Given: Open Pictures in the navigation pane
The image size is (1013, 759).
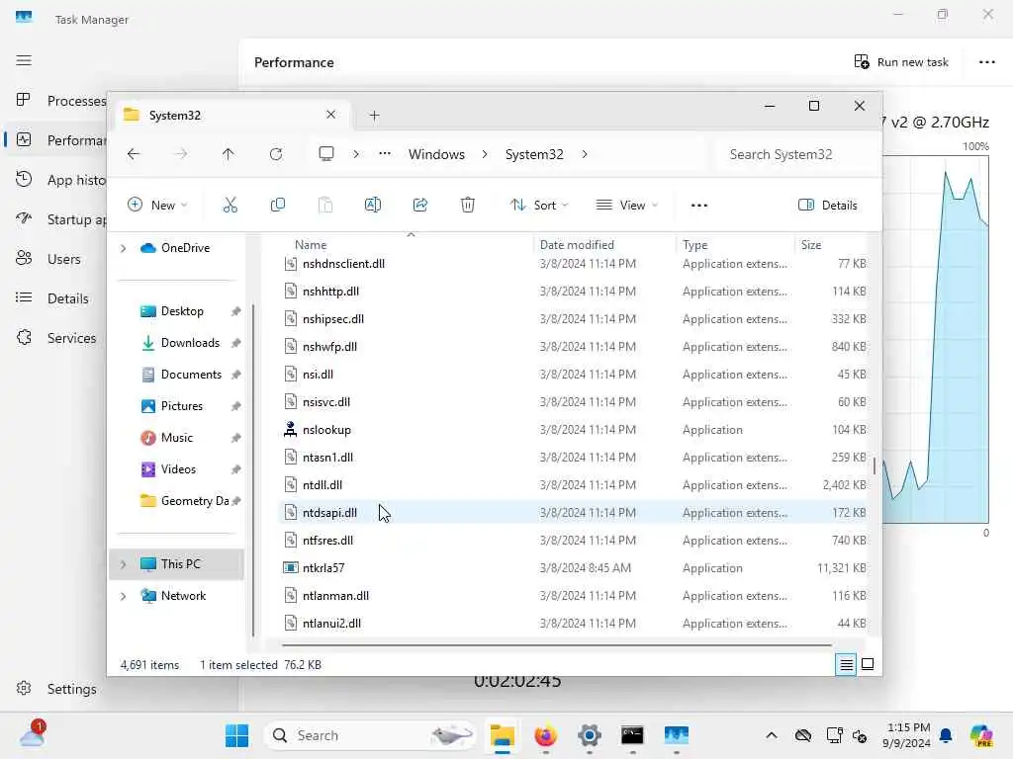Looking at the screenshot, I should pos(181,406).
